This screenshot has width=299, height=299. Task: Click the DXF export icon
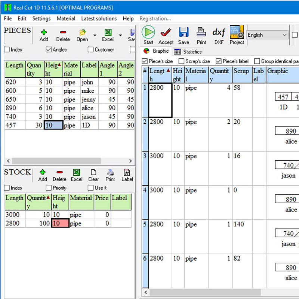point(219,32)
